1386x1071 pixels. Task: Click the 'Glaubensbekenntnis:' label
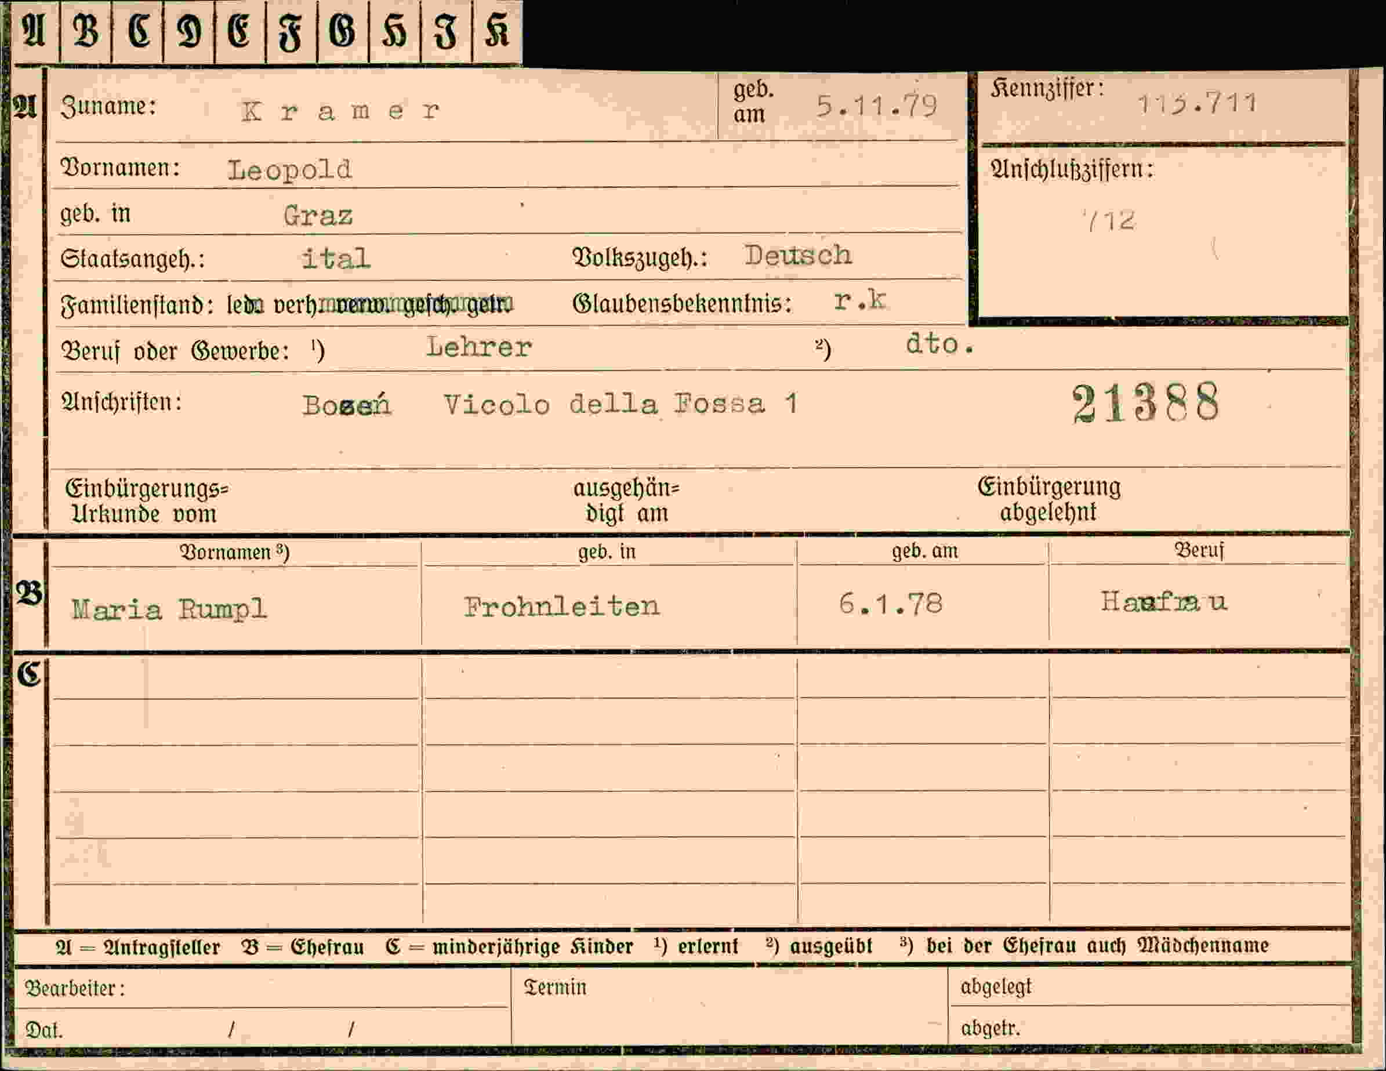681,304
